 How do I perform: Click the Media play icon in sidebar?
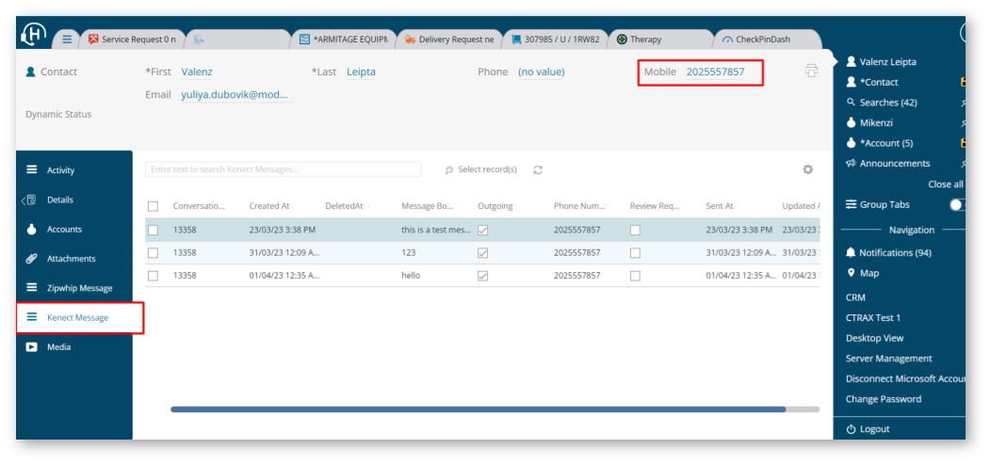31,347
